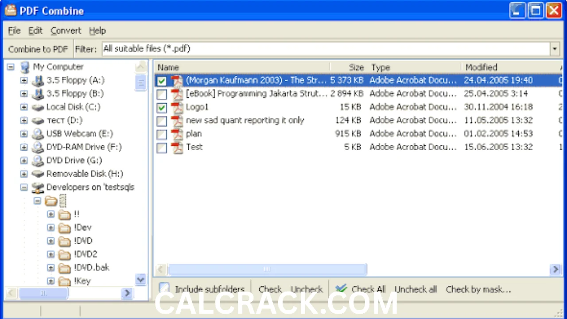Click the тест (D:) drive icon
The image size is (567, 319).
tap(38, 121)
